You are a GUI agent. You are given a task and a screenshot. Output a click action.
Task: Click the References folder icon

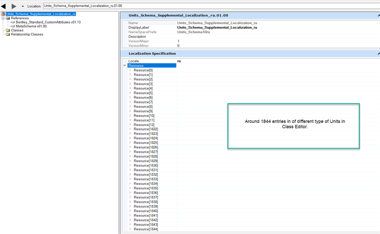coord(8,18)
